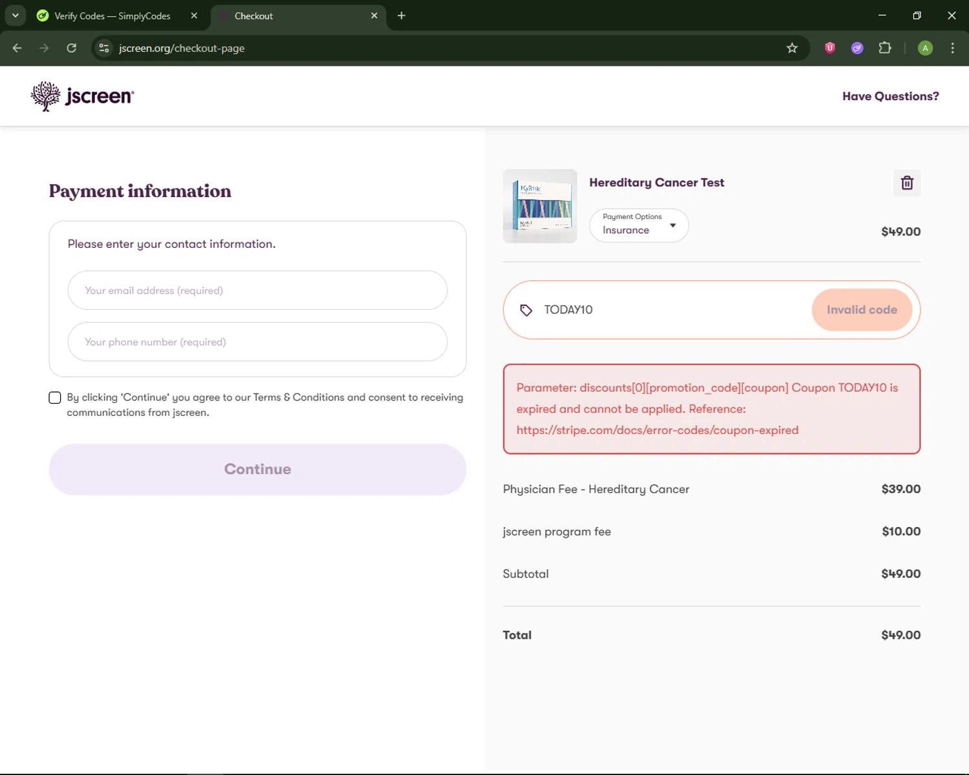View site information icon in address bar
Screen dimensions: 969x775
103,48
